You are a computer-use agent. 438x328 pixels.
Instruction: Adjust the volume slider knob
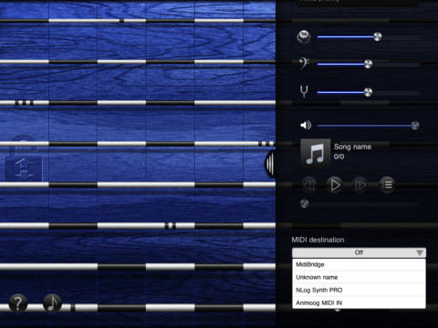pyautogui.click(x=415, y=125)
